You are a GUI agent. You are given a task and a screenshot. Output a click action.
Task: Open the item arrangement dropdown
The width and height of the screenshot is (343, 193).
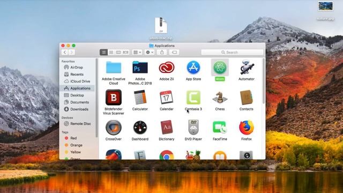[x=137, y=53]
